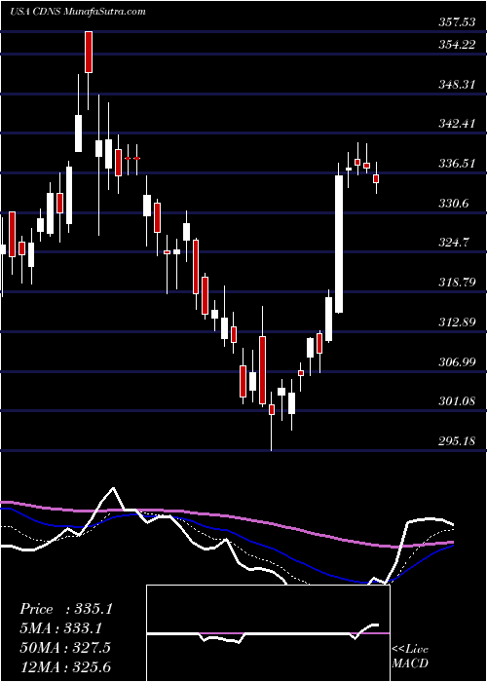Image resolution: width=487 pixels, height=682 pixels.
Task: Click the 312.89 price level label
Action: (456, 322)
